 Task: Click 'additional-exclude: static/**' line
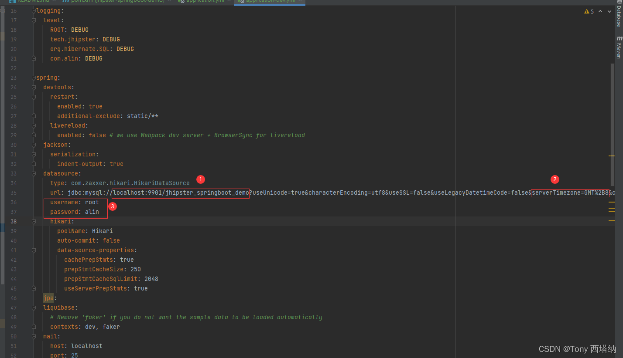[108, 116]
